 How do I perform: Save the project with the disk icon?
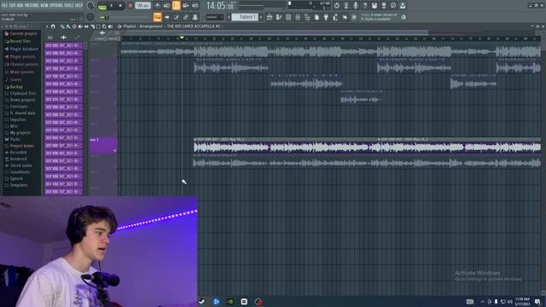375,6
